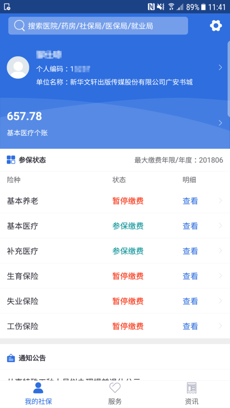Screen dimensions: 230x408
Task: Tap the 参保状态 section heading
Action: click(x=32, y=160)
